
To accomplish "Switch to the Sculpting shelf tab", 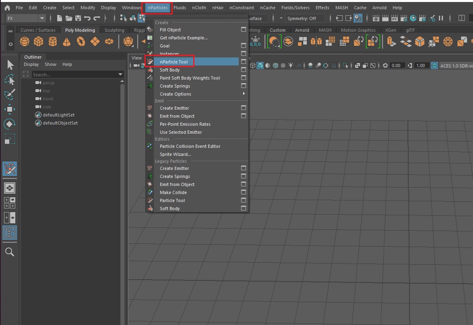I will coord(114,30).
